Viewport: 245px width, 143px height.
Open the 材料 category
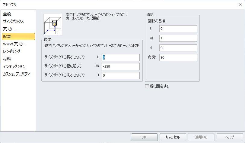click(7, 59)
